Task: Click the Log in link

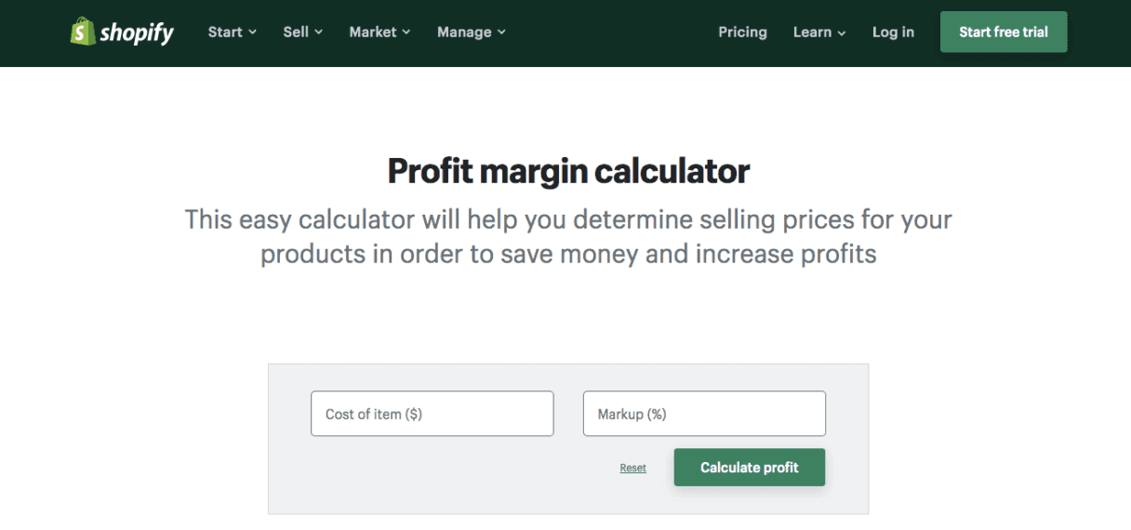Action: coord(893,32)
